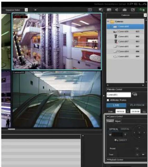Collapse side panel via arrow left of Monitor Control
The image size is (148, 167).
pos(104,96)
